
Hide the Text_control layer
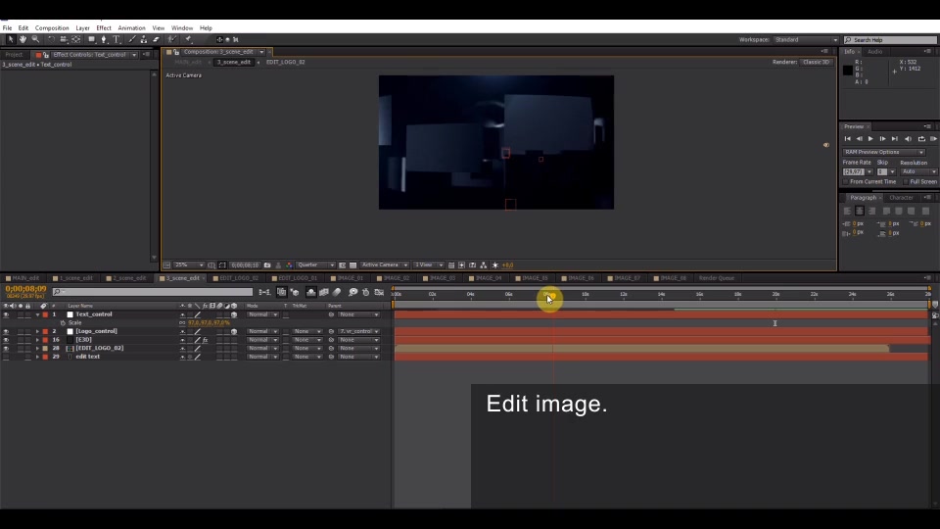pyautogui.click(x=6, y=314)
